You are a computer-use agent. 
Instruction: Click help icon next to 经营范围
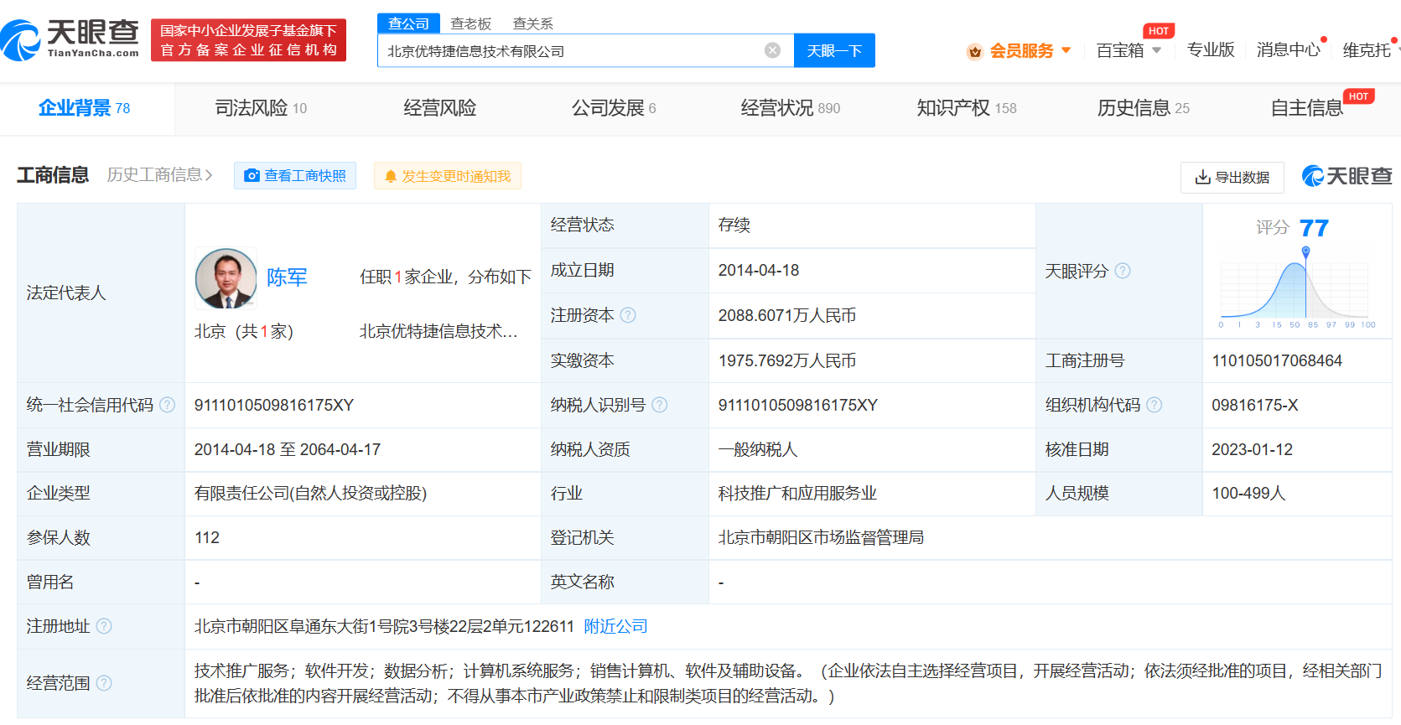[104, 683]
